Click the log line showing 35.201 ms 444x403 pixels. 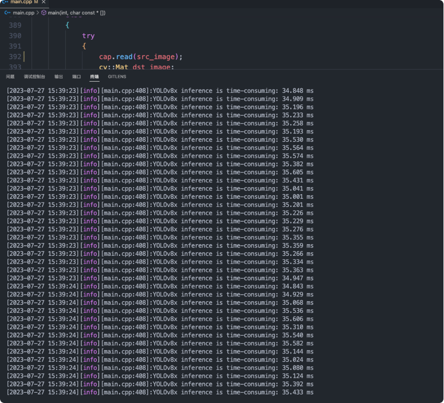click(160, 205)
